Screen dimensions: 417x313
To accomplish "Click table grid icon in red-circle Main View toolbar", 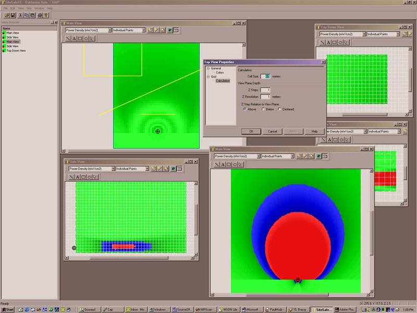I will [325, 156].
